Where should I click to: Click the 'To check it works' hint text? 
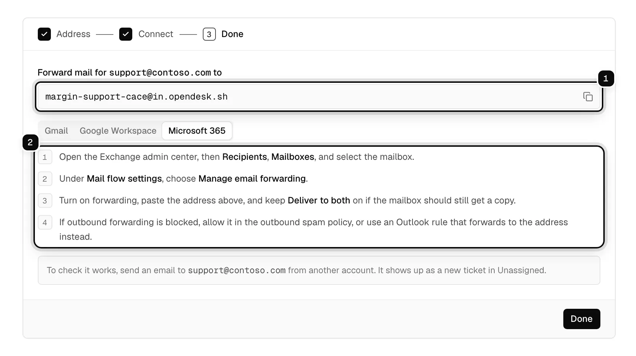tap(297, 270)
